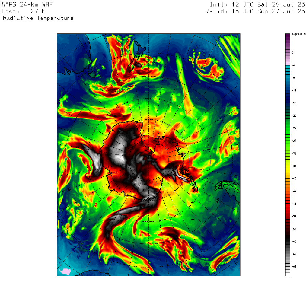Pick the white swatch ending the color scale
Image resolution: width=307 pixels, height=307 pixels.
(288, 275)
